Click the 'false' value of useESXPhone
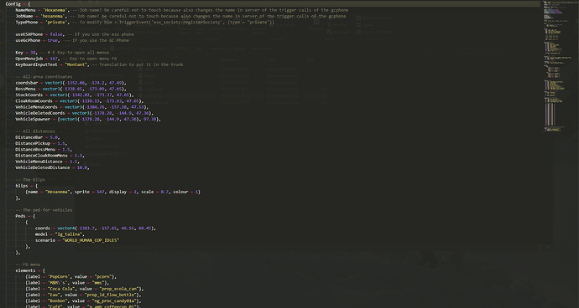579x308 pixels. 56,34
